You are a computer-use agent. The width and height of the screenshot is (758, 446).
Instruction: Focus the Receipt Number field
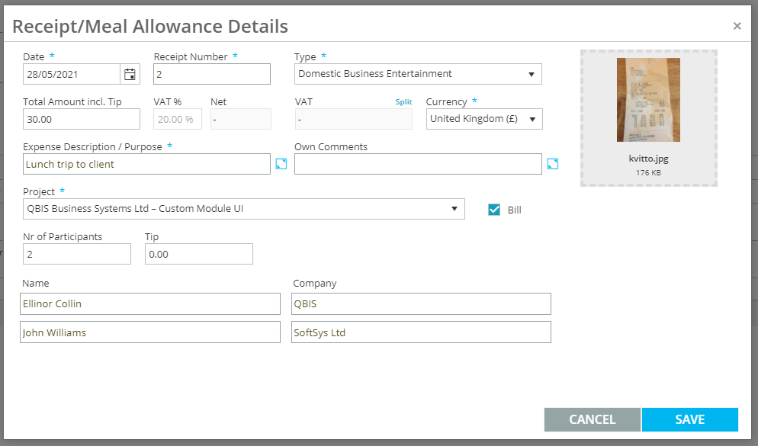212,74
